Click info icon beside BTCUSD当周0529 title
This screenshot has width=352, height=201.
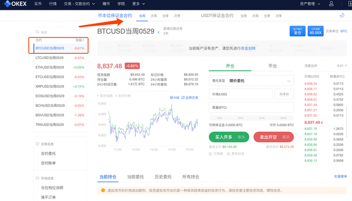click(158, 32)
